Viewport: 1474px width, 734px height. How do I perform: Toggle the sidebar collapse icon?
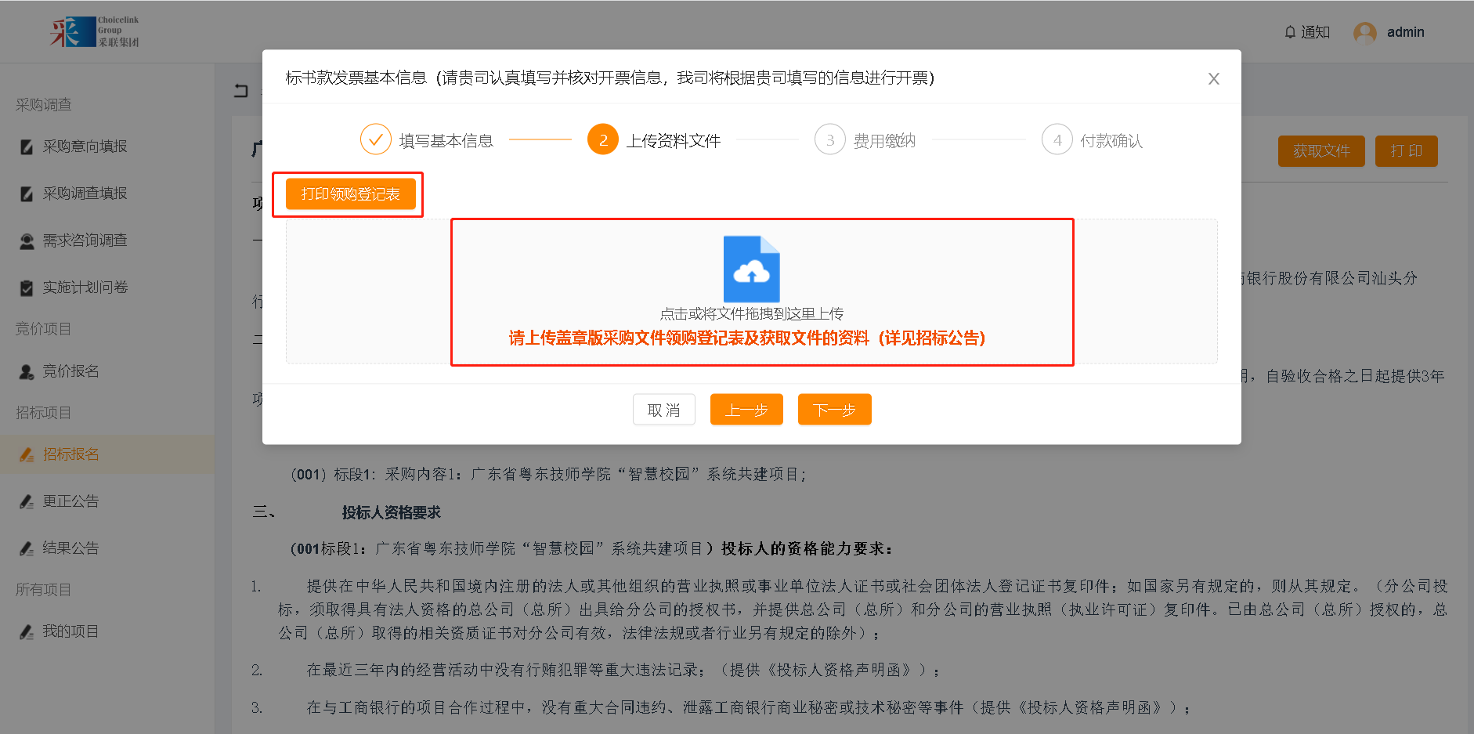(x=241, y=91)
